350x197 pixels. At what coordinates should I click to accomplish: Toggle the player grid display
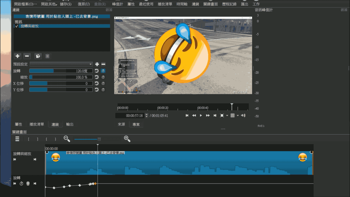233,115
